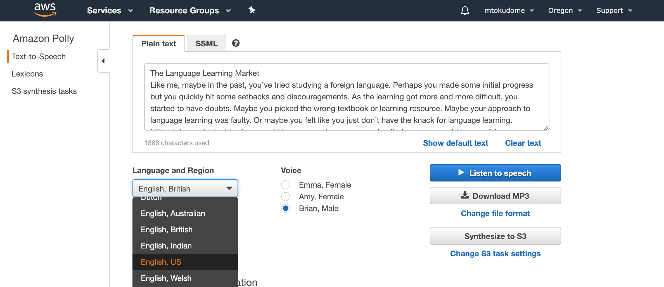Click the help question mark icon
The image size is (664, 287).
click(x=236, y=43)
